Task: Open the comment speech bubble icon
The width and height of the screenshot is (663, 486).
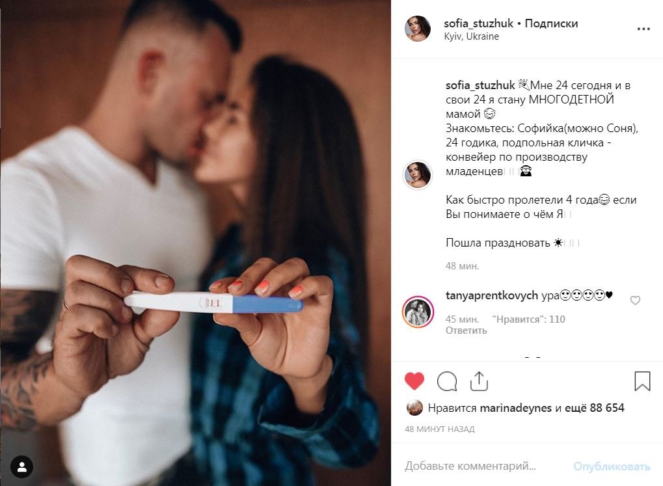Action: [x=447, y=381]
